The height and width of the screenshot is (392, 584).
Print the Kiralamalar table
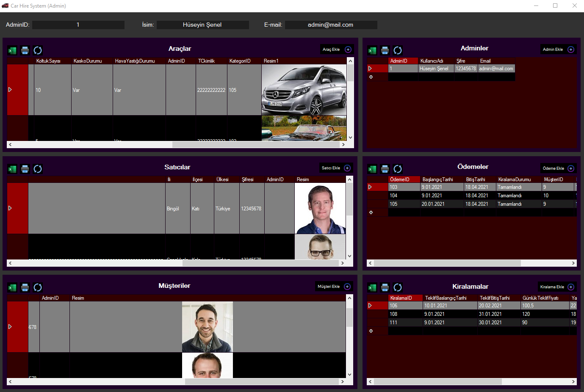(x=385, y=287)
